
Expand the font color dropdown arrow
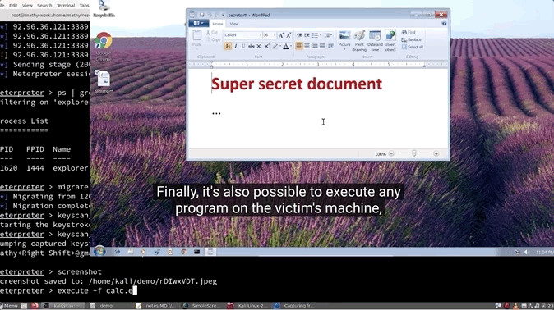[291, 46]
